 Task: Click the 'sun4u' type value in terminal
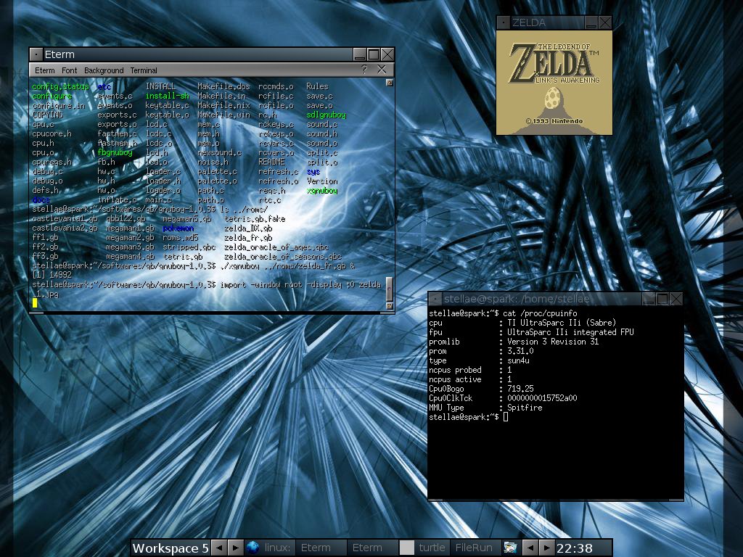coord(518,360)
